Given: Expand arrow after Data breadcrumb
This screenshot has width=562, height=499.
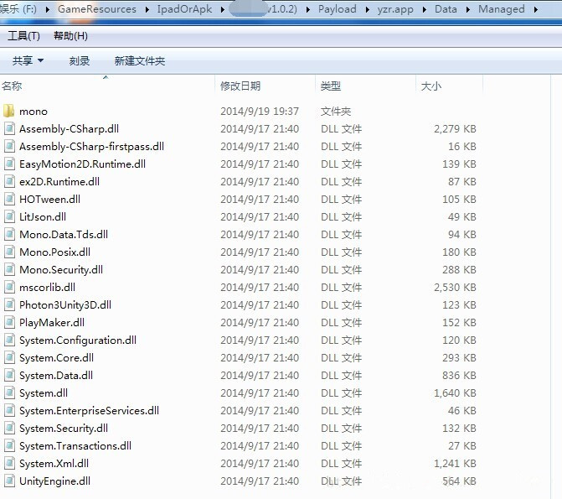Looking at the screenshot, I should [467, 10].
